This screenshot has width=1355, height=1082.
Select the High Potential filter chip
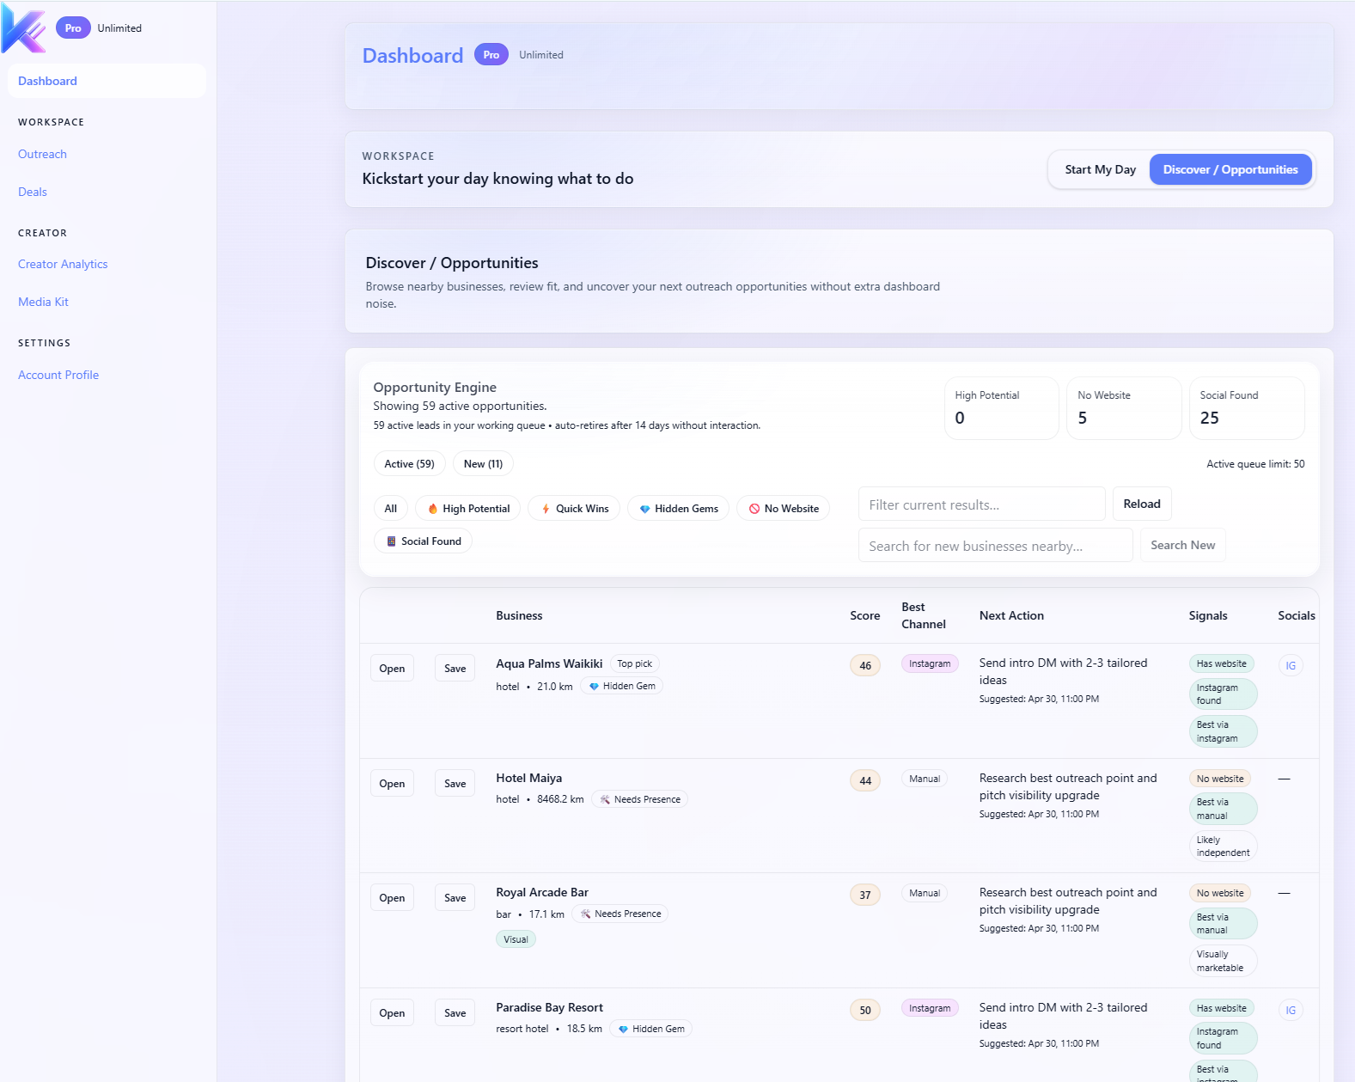(468, 509)
